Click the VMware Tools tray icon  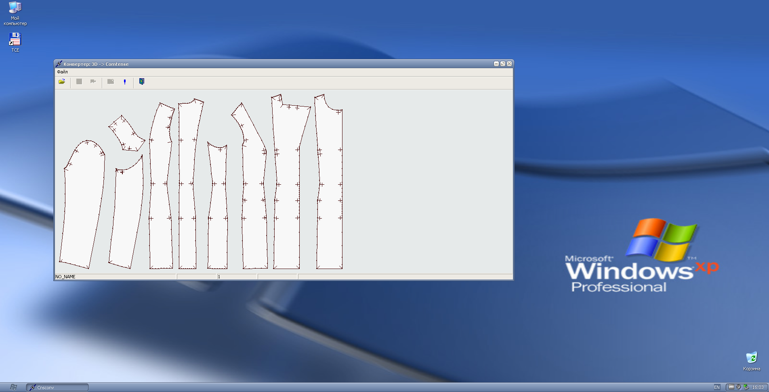[731, 387]
